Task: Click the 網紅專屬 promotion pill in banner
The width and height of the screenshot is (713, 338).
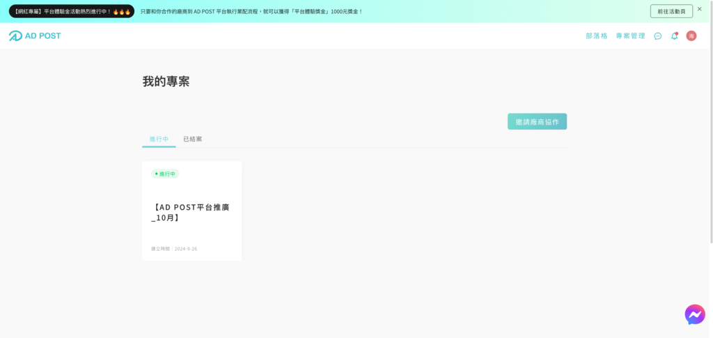Action: pyautogui.click(x=72, y=11)
